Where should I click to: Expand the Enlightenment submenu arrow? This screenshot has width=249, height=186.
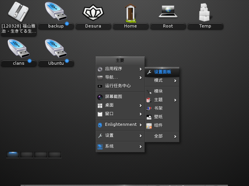tap(140, 125)
